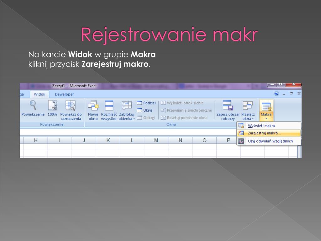Open the Zablokuj okienka dropdown
The width and height of the screenshot is (321, 241).
tap(127, 110)
